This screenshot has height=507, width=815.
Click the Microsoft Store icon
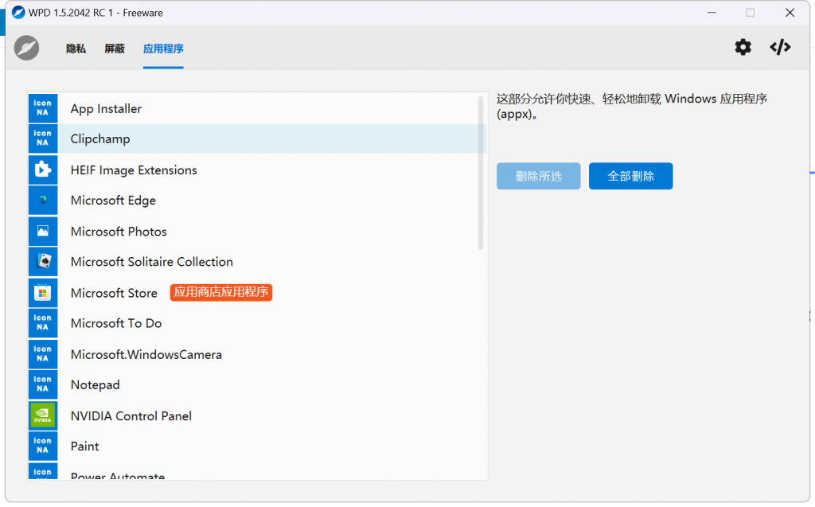click(43, 292)
